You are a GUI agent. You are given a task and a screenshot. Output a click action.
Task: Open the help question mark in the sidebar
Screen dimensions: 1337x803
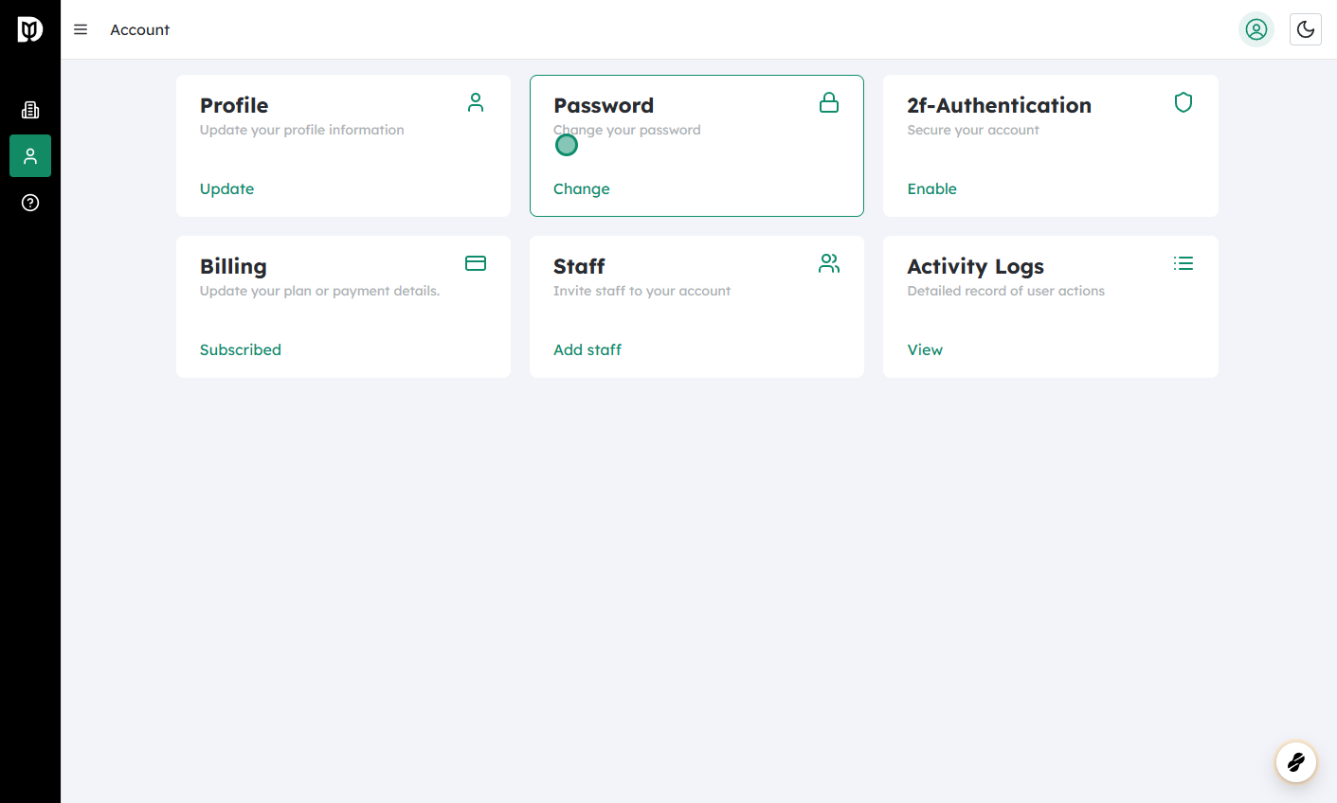[x=29, y=202]
